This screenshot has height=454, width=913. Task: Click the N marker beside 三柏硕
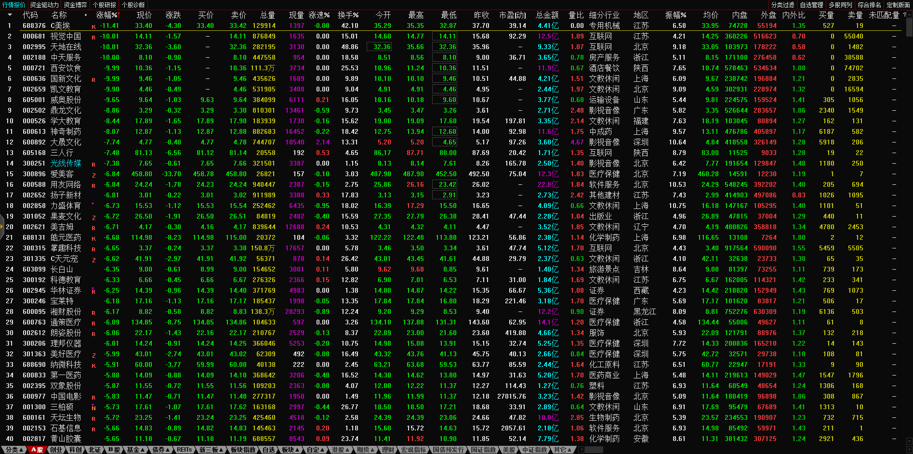(93, 408)
